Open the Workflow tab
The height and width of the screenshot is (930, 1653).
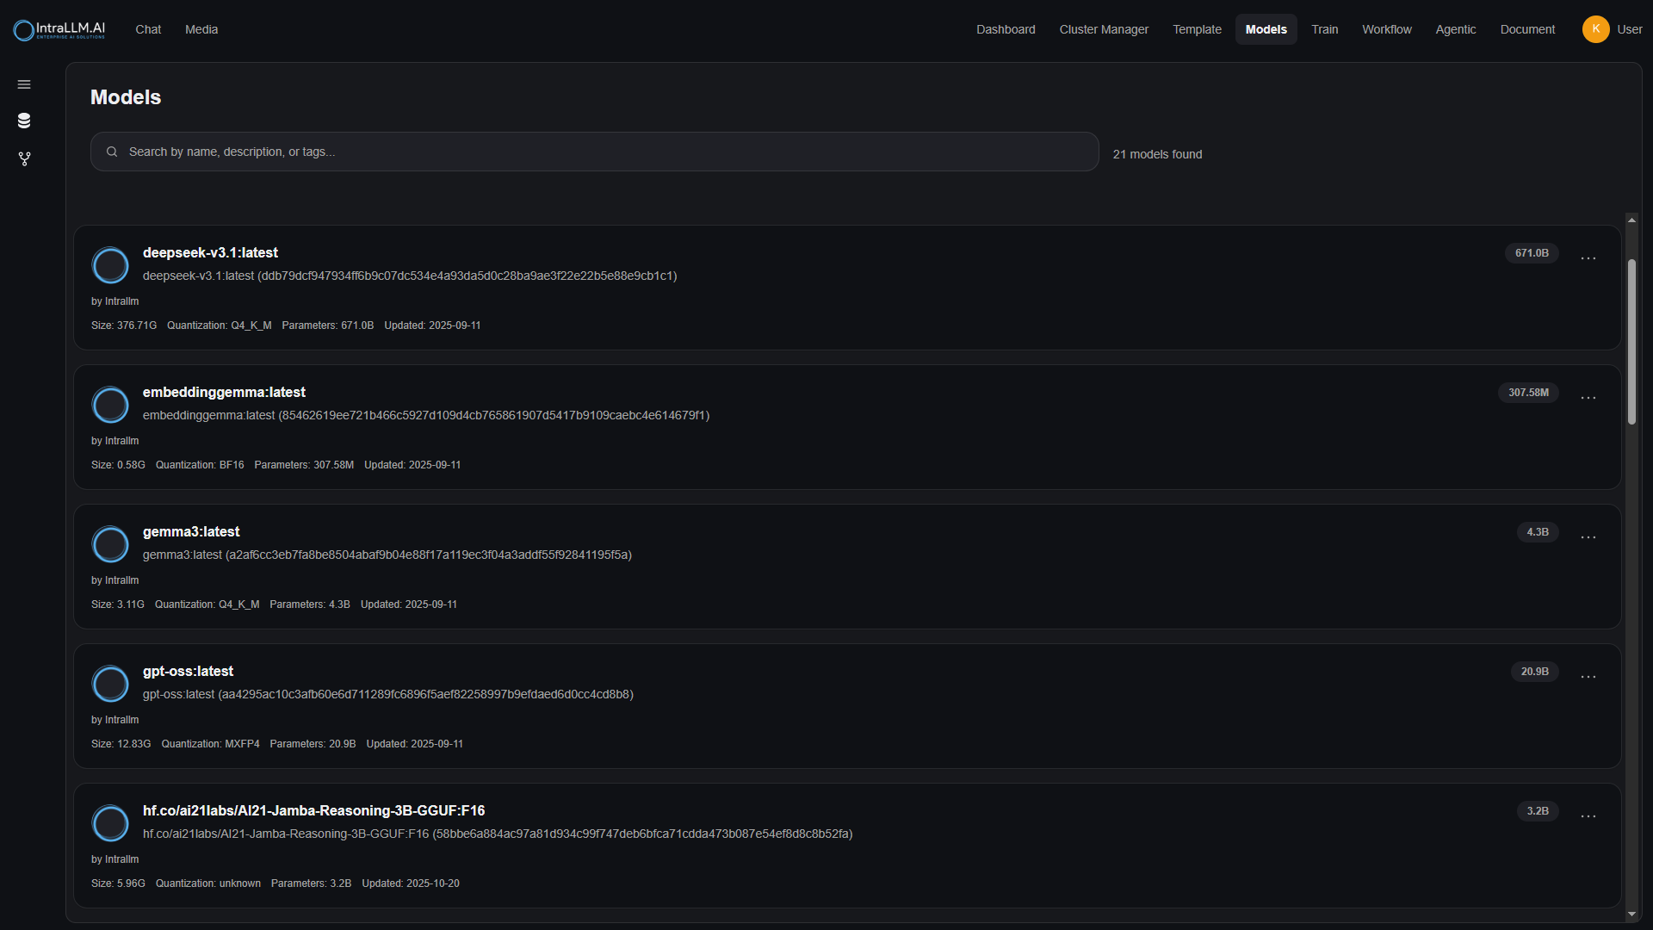tap(1386, 29)
